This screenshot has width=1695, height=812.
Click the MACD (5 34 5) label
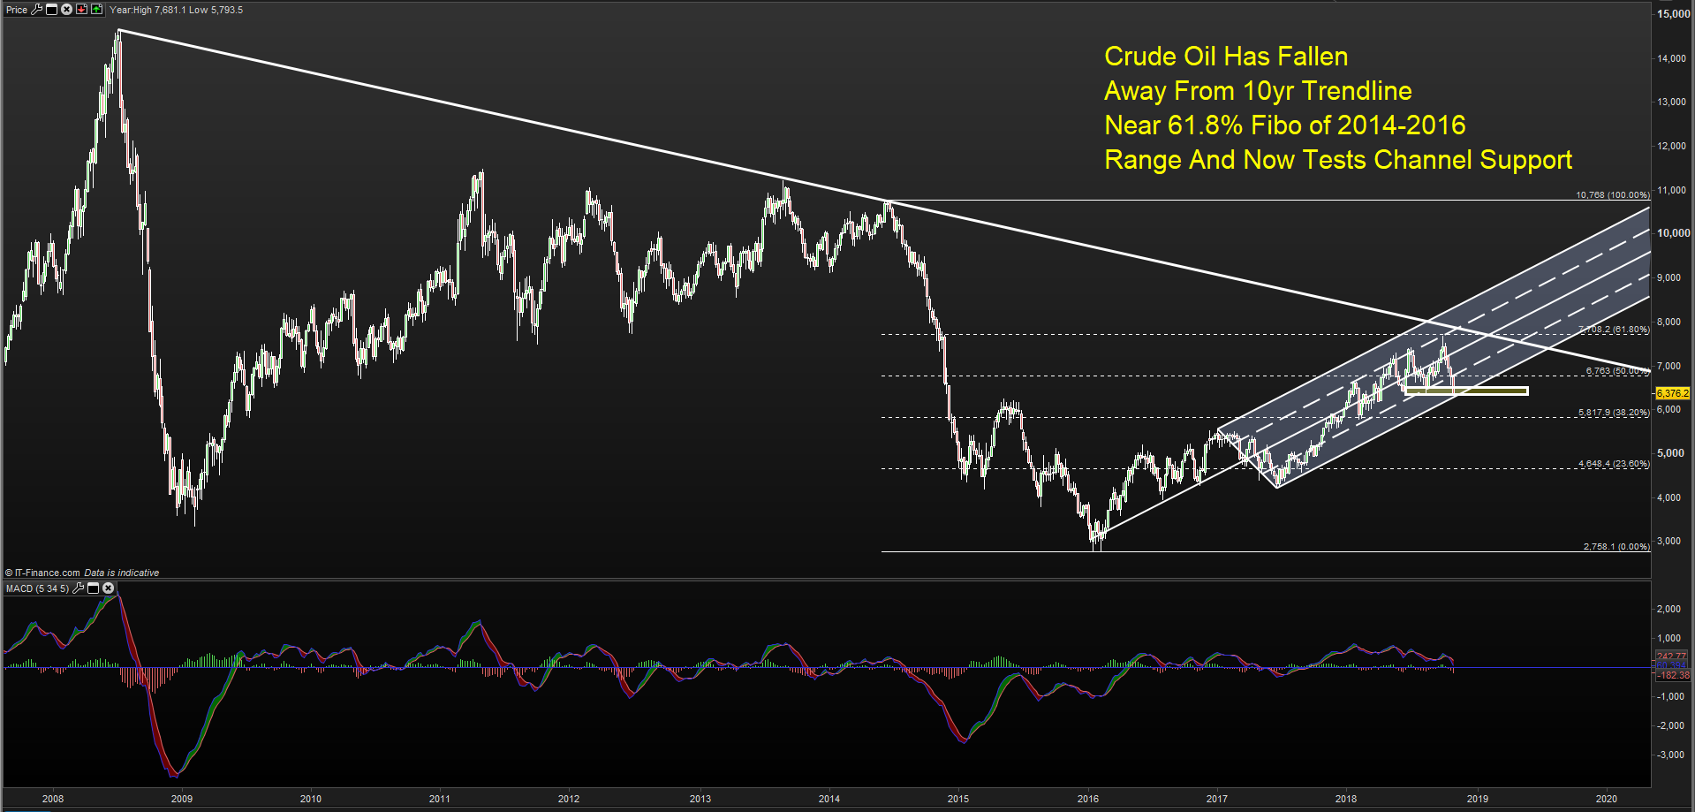[37, 588]
